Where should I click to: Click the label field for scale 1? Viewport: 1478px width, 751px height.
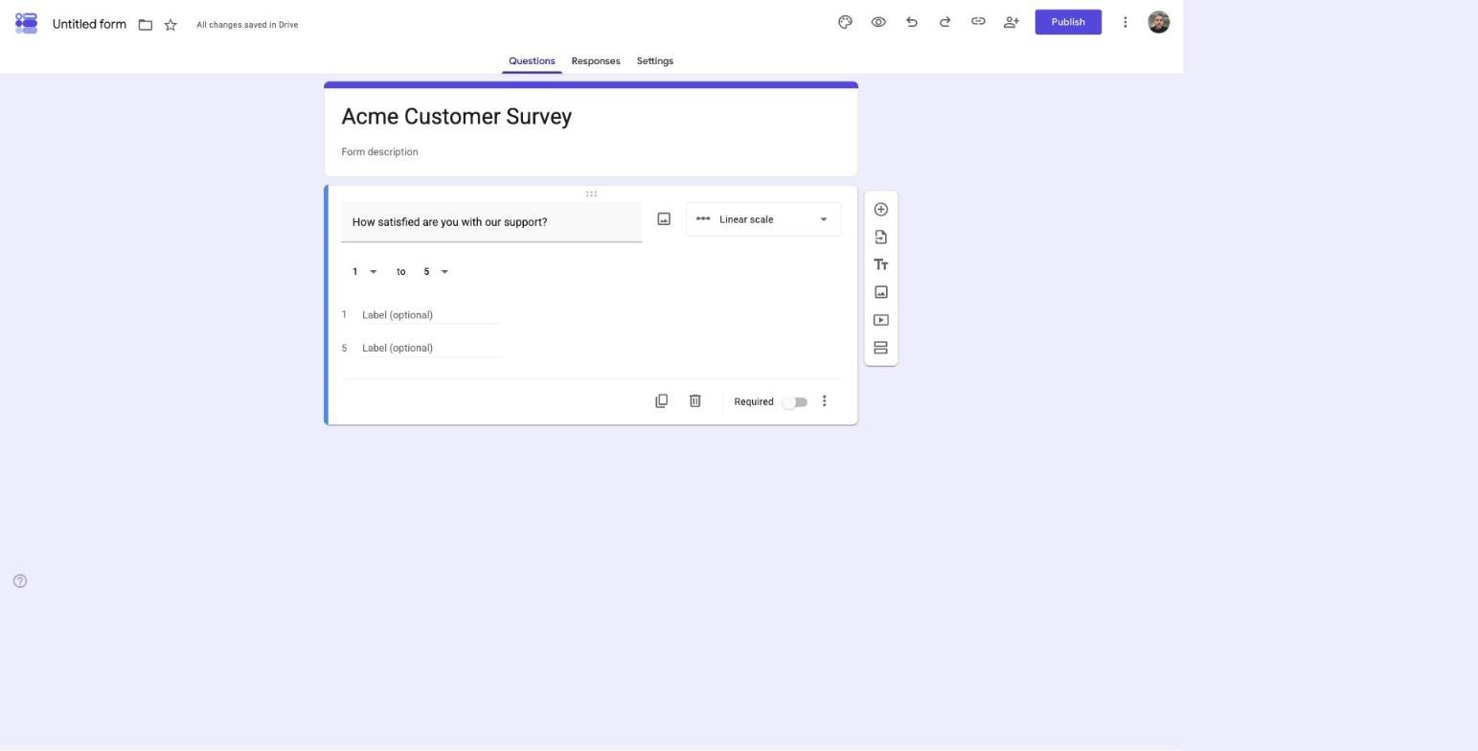432,315
